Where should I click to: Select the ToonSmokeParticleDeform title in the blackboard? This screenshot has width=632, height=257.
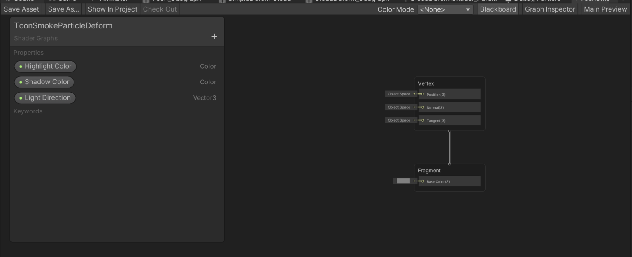[63, 25]
